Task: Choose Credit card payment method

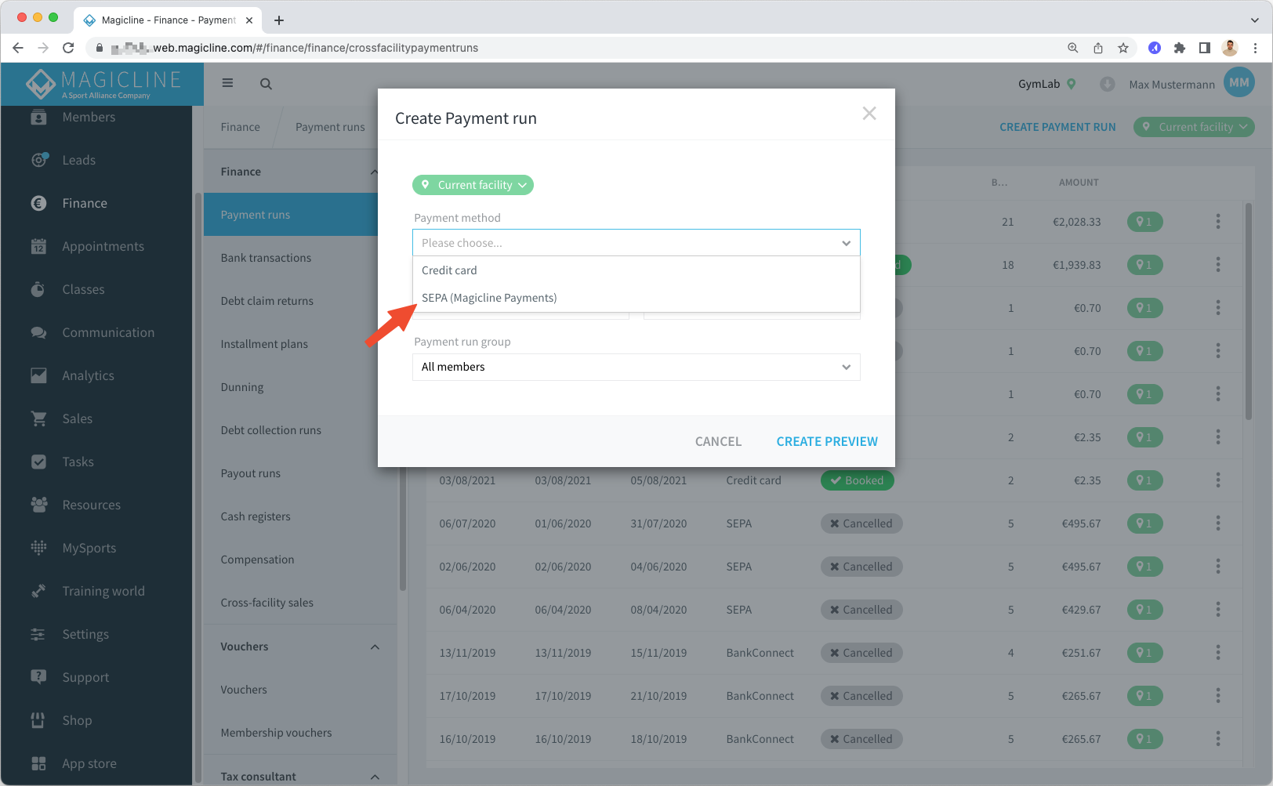Action: 636,270
